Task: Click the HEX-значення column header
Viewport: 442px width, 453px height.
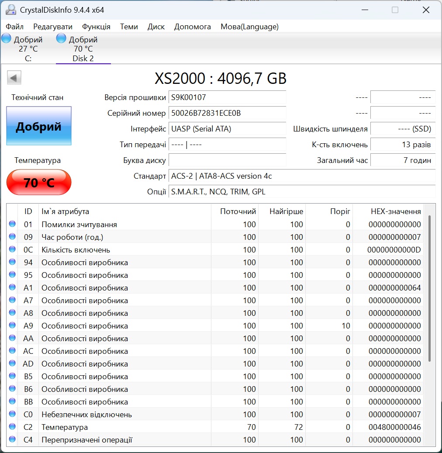Action: 388,211
